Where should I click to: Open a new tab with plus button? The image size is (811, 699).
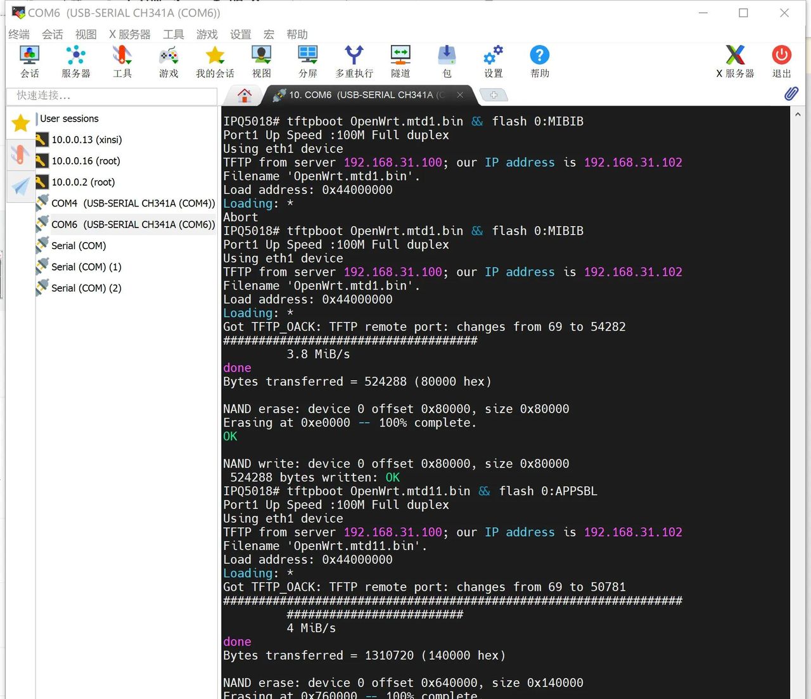pyautogui.click(x=494, y=95)
